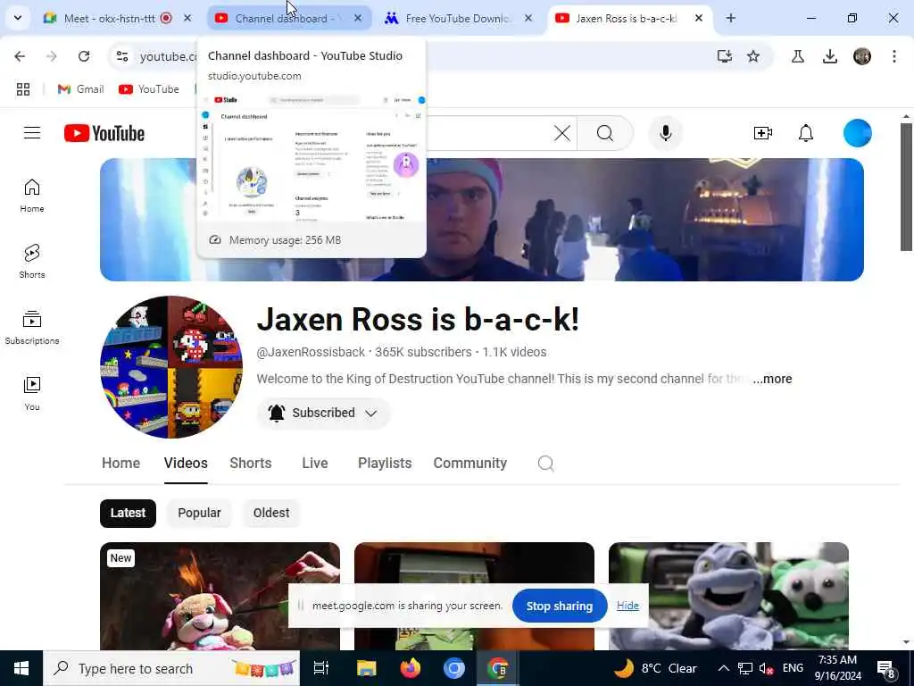Search within channel using magnifier icon
Image resolution: width=914 pixels, height=686 pixels.
tap(545, 464)
